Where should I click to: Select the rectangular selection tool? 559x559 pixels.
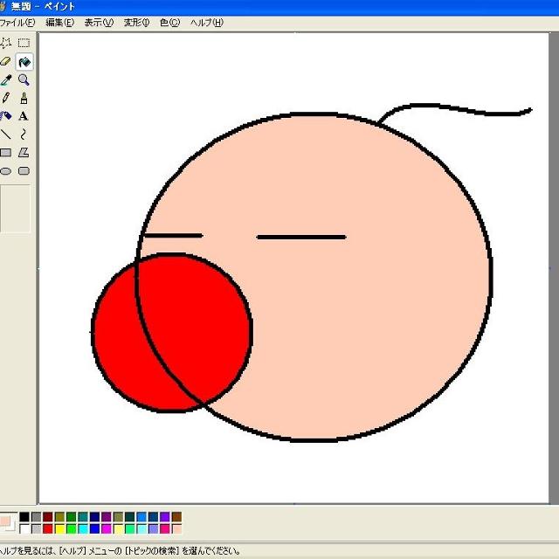[x=24, y=43]
